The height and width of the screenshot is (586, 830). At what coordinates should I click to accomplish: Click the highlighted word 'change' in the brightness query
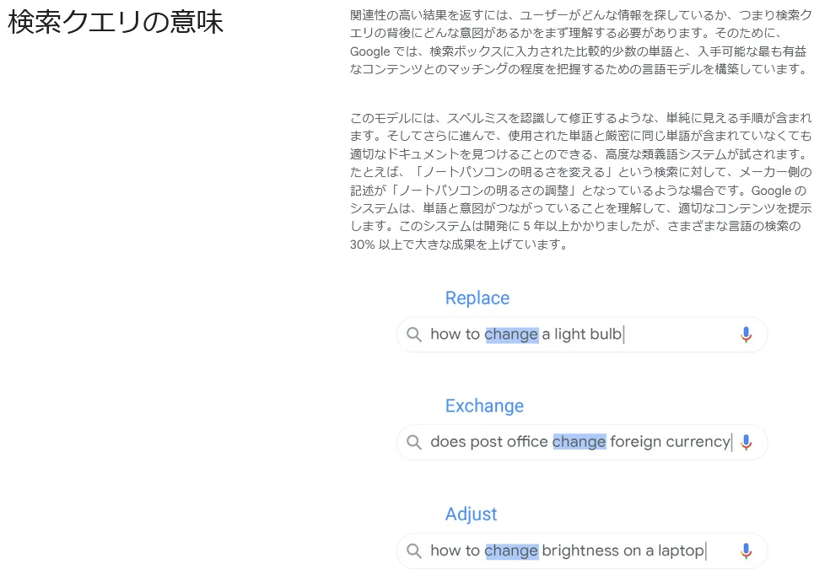(x=511, y=551)
